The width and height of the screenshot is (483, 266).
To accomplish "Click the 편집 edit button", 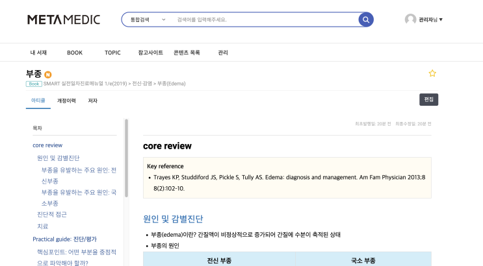I will [x=429, y=99].
